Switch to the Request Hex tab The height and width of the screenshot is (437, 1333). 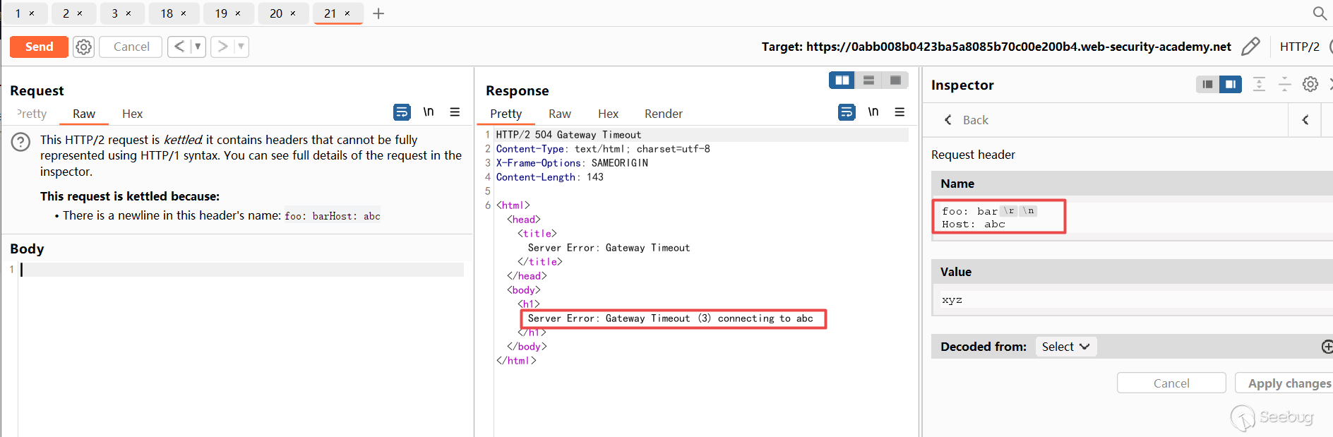point(132,114)
